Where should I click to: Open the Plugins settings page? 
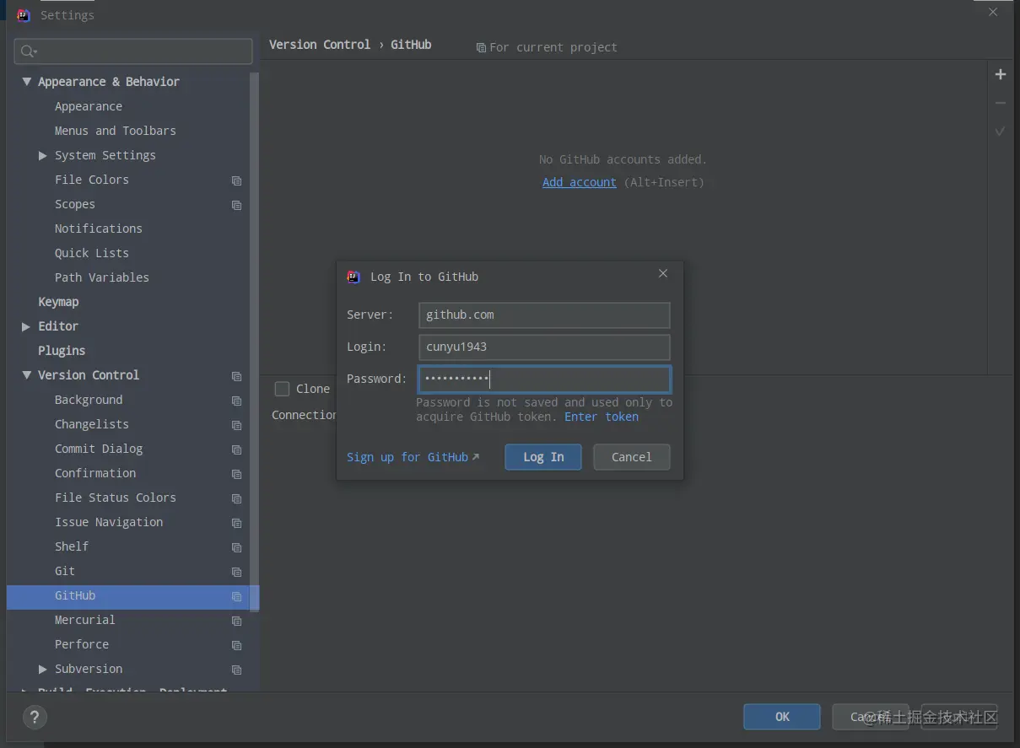[x=62, y=351]
